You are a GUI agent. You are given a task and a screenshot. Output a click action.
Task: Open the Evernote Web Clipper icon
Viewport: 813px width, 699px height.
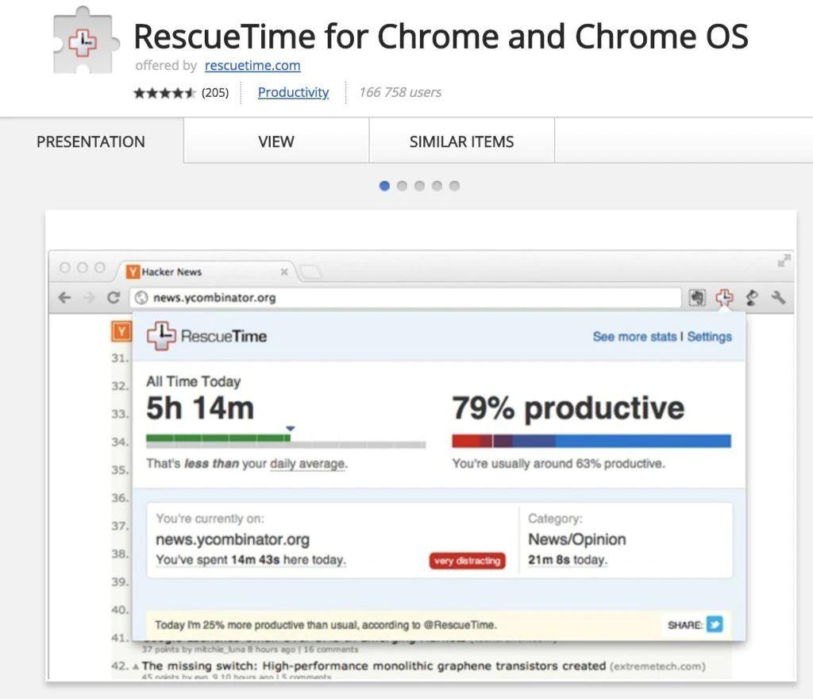pos(697,297)
